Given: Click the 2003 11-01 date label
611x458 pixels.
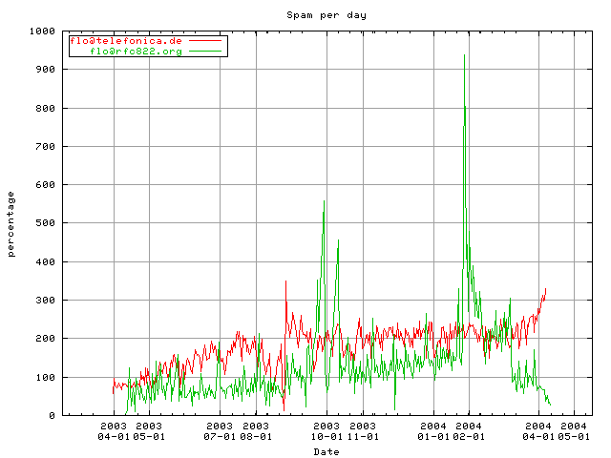Looking at the screenshot, I should [363, 431].
